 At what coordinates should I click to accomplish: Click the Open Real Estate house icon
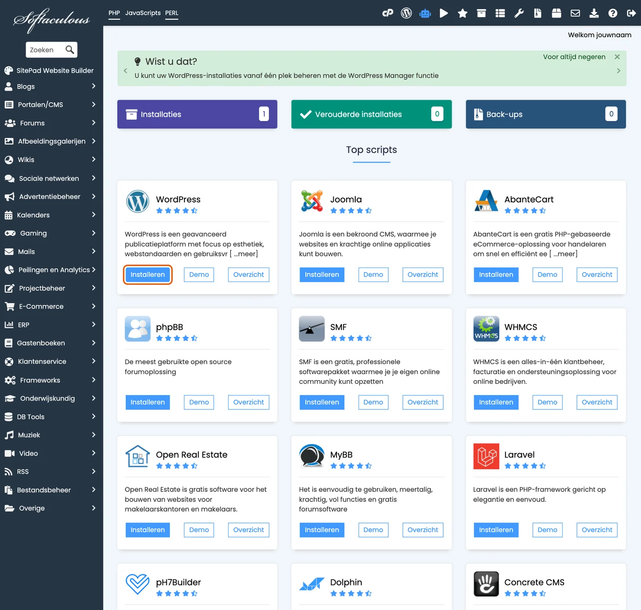138,456
